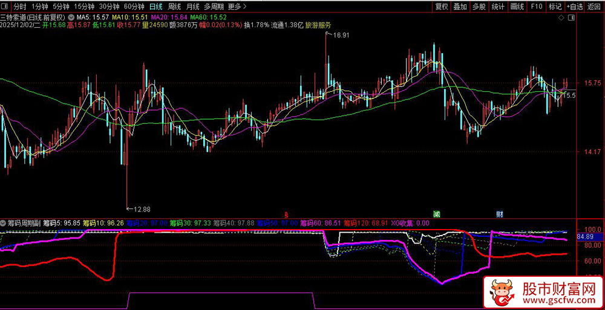This screenshot has width=605, height=310.
Task: Click the 叠加 overlay button
Action: pyautogui.click(x=460, y=7)
